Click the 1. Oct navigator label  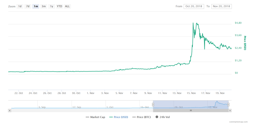[x=110, y=107]
